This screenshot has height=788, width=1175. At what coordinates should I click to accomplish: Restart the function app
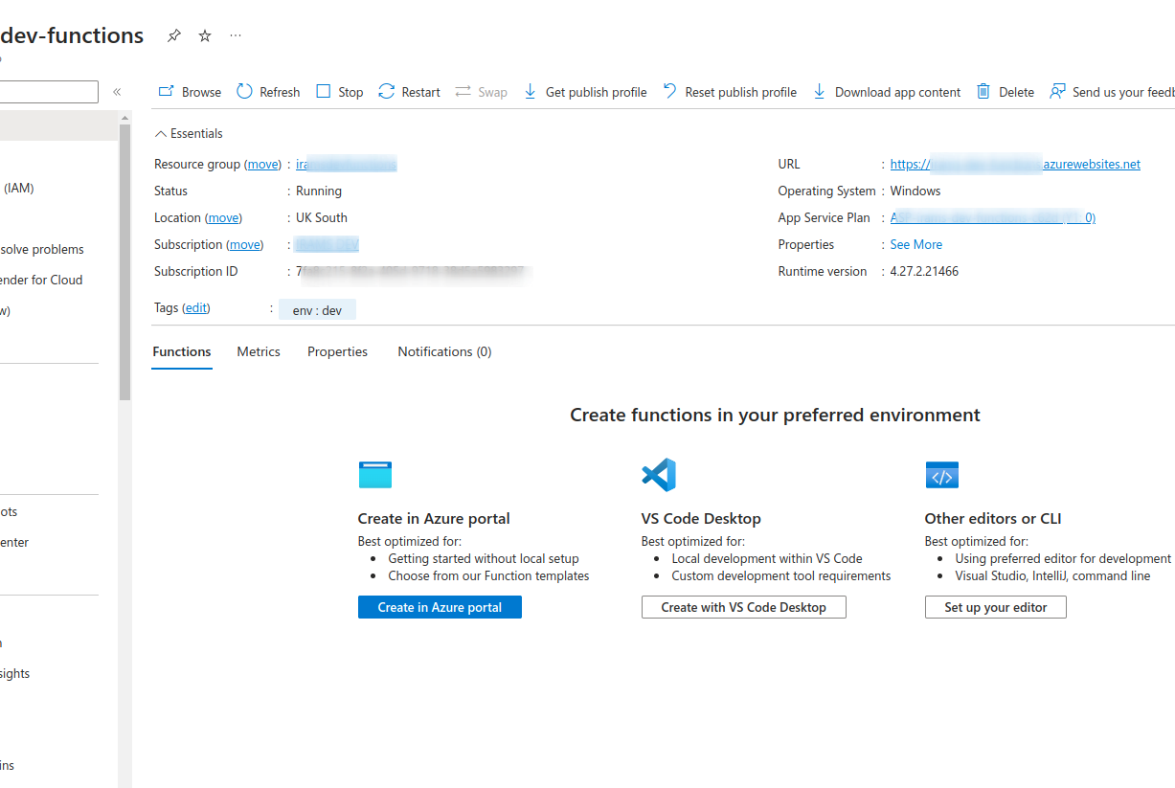click(410, 92)
